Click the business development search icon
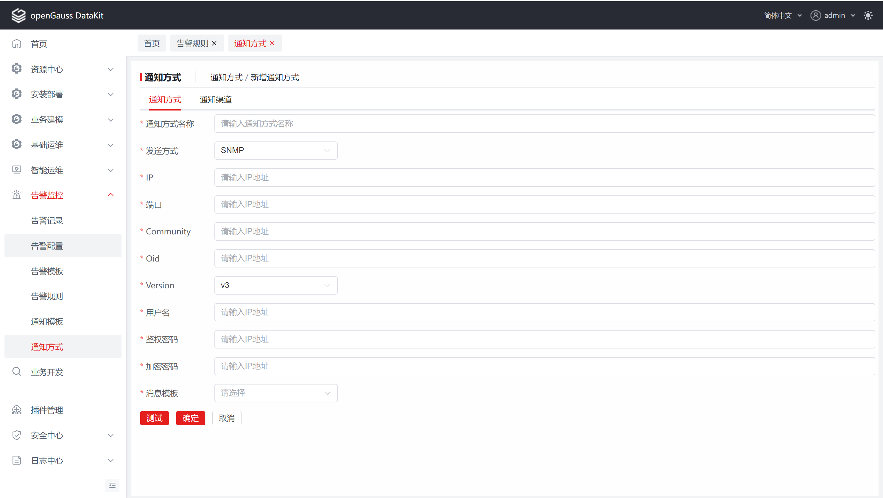This screenshot has width=883, height=498. [x=16, y=371]
